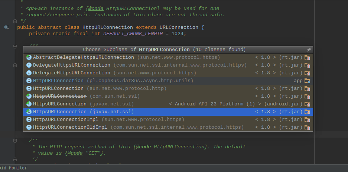
Task: Collapse the Javadoc comment ending above the class declaration
Action: click(15, 21)
